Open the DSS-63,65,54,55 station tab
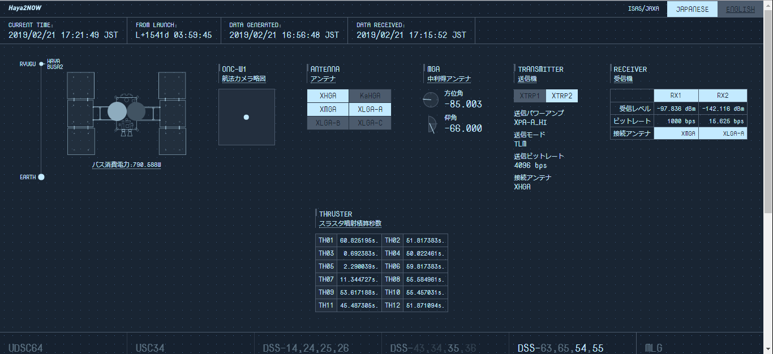Image resolution: width=773 pixels, height=354 pixels. (x=560, y=348)
